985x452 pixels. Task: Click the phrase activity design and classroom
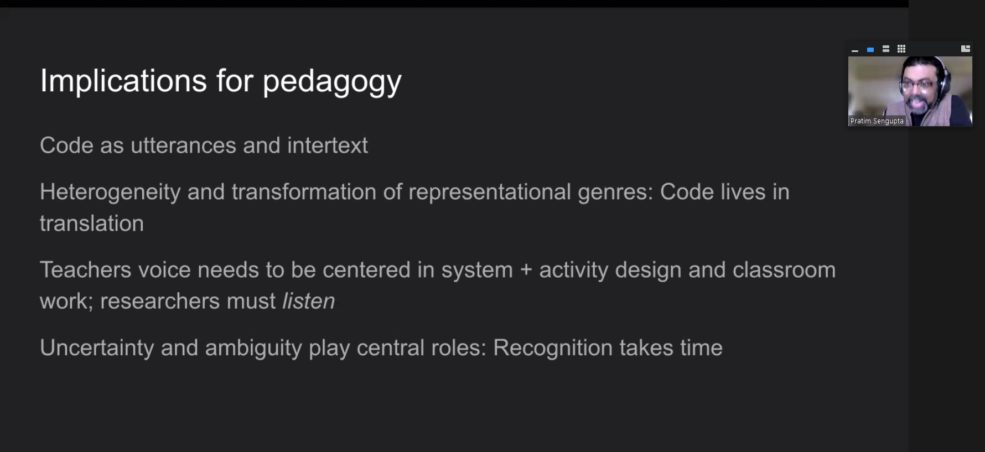(687, 270)
